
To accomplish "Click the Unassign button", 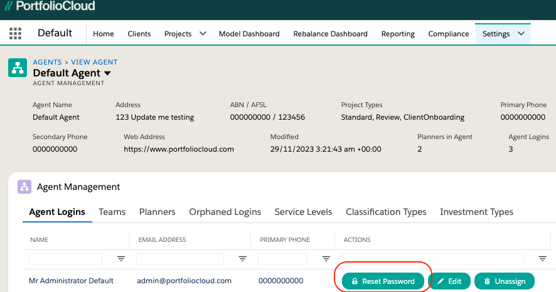I will click(504, 281).
